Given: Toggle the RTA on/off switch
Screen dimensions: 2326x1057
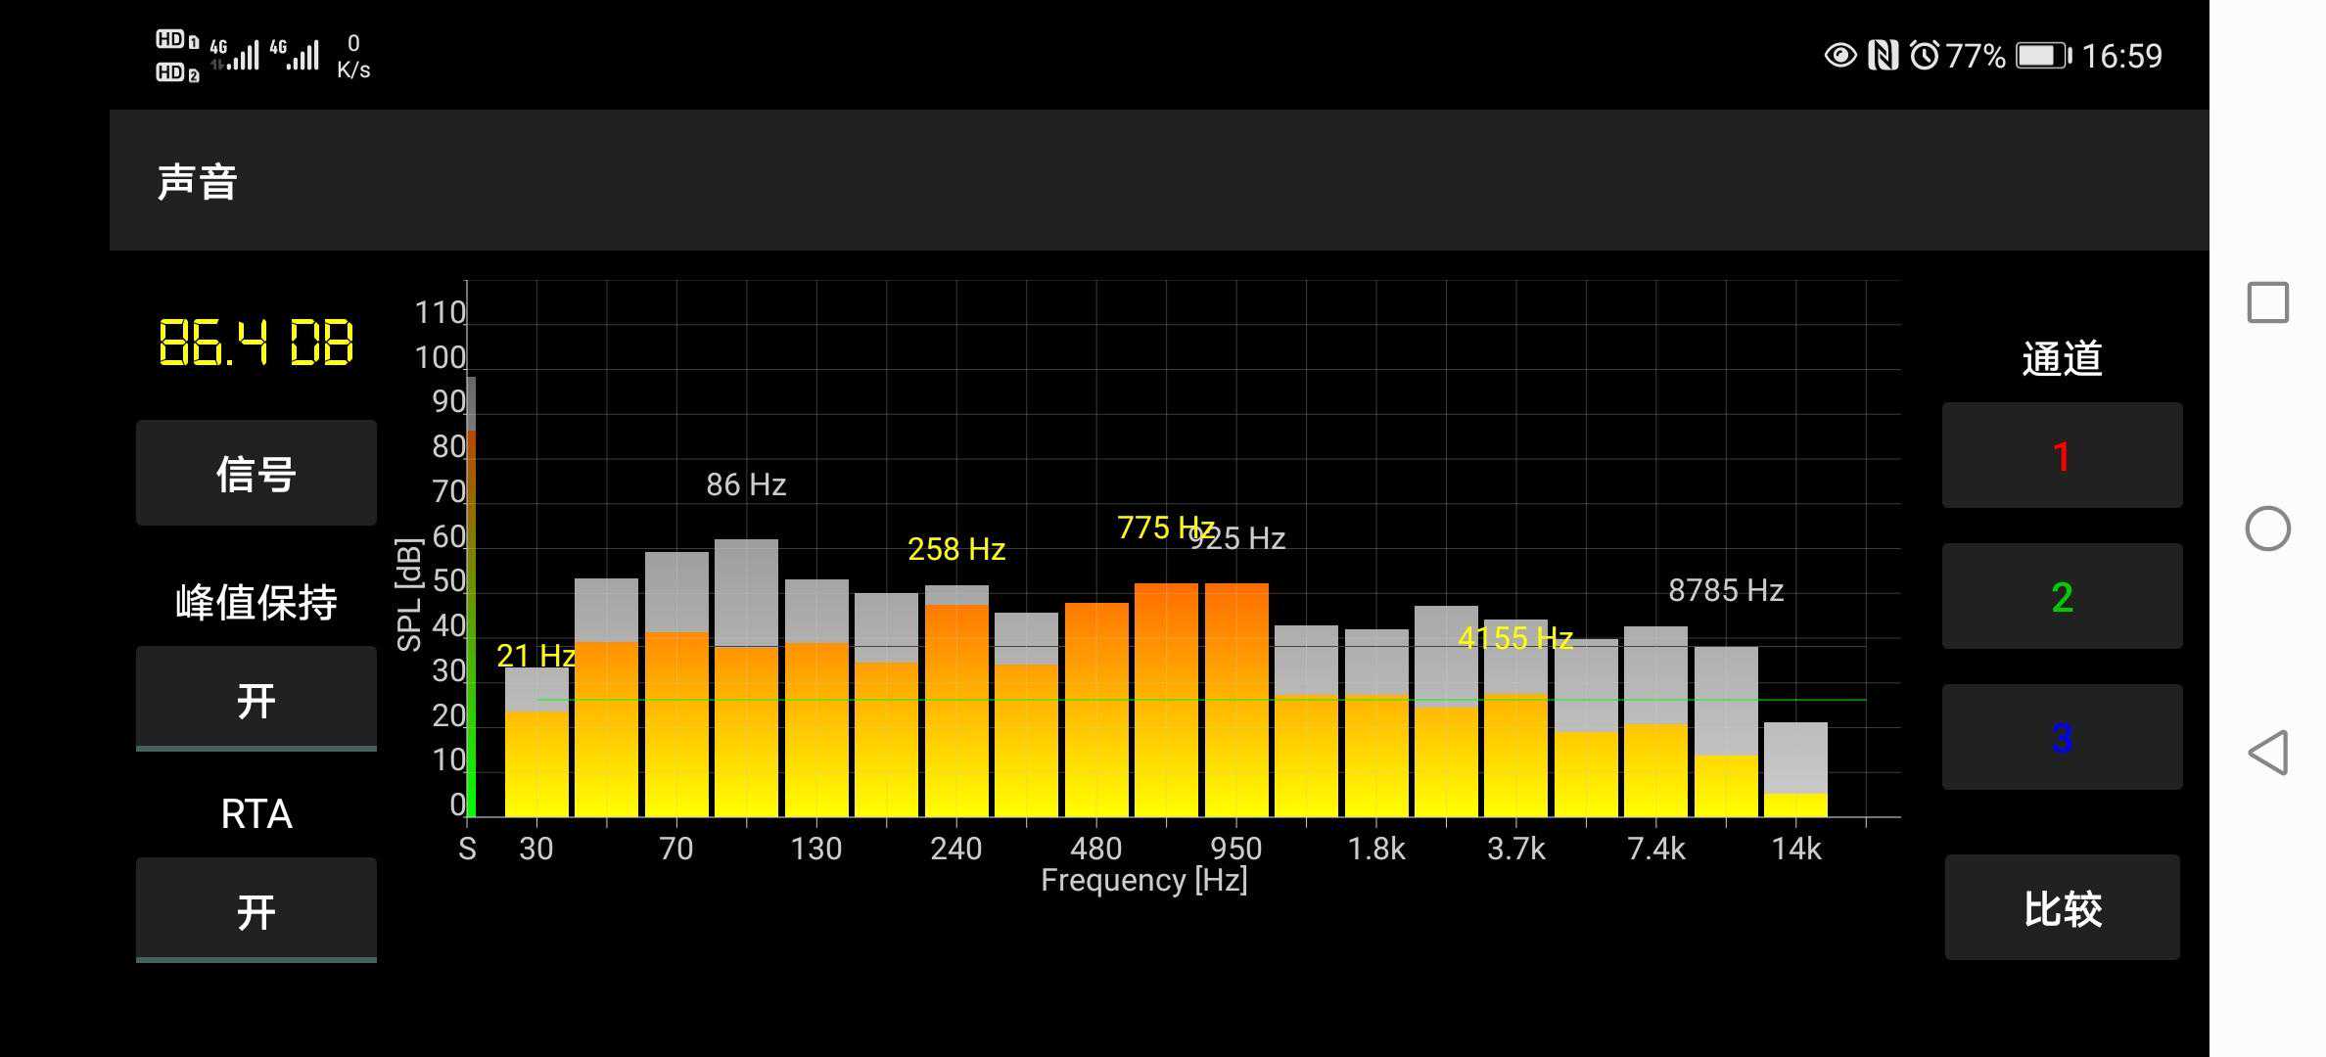Looking at the screenshot, I should coord(256,910).
